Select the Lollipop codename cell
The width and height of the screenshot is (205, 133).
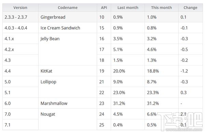pyautogui.click(x=68, y=87)
